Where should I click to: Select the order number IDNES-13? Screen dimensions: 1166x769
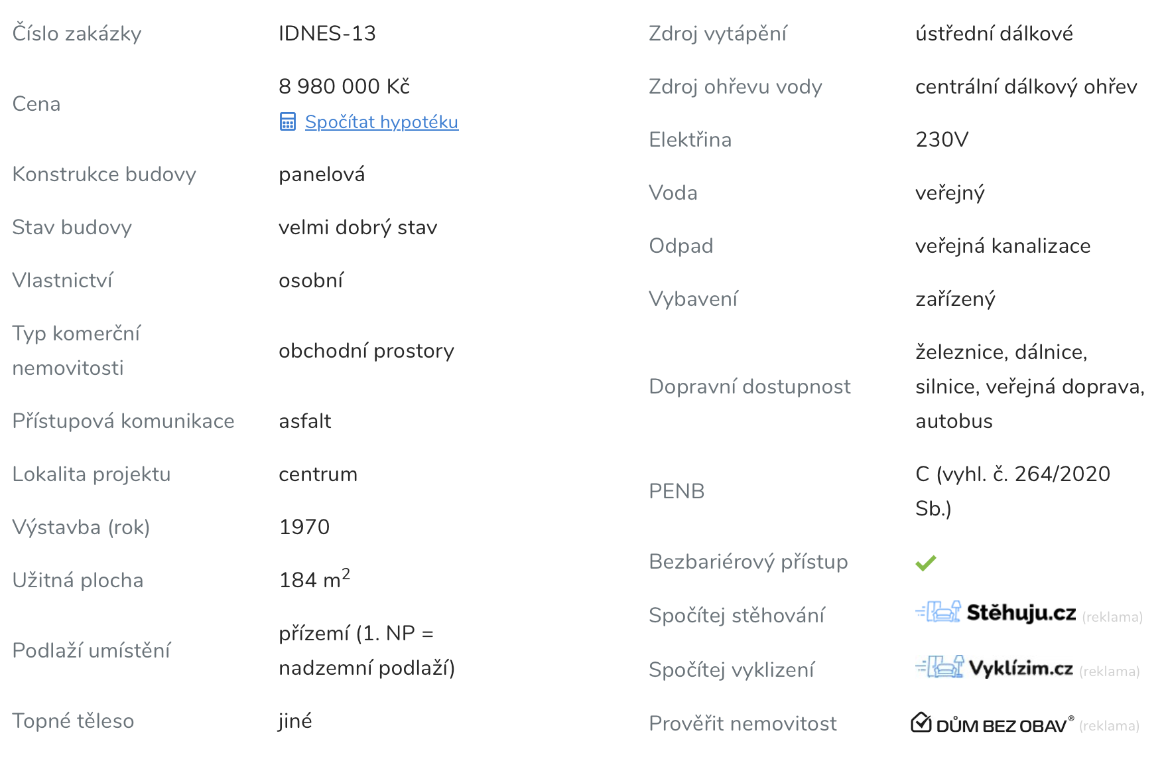[x=327, y=33]
